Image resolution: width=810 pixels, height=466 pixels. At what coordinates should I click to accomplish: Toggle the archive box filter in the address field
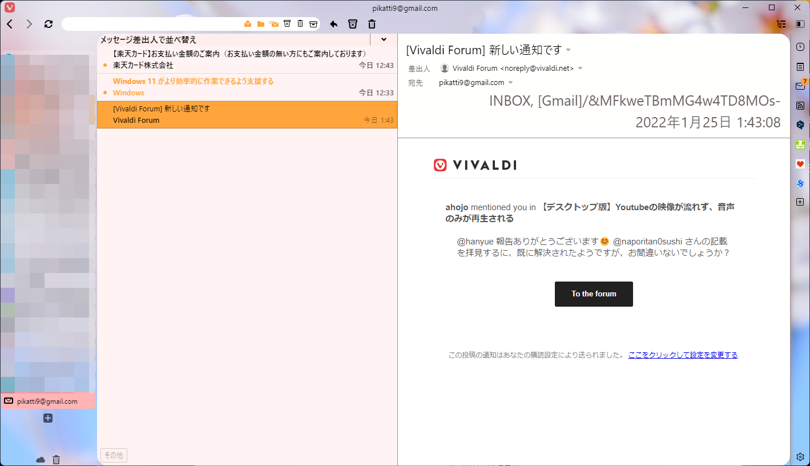tap(313, 24)
